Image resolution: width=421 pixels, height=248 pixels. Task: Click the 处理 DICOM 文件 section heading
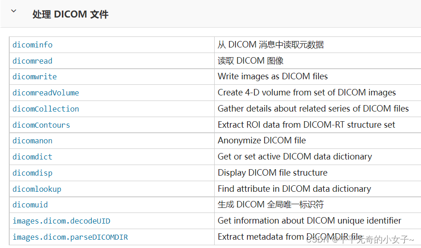tap(70, 14)
